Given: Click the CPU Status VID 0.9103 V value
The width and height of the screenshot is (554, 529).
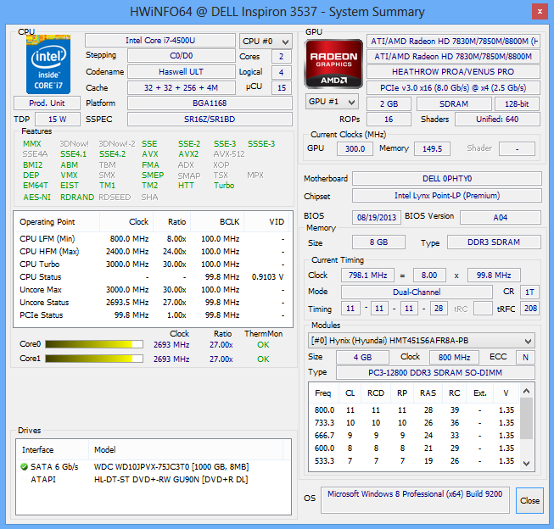Looking at the screenshot, I should point(267,277).
